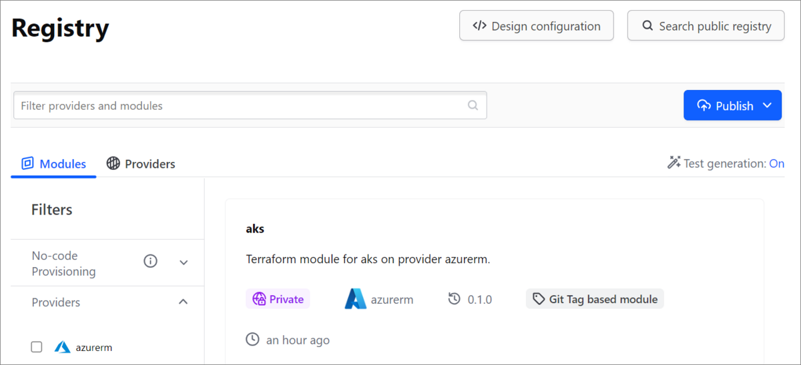Tick the azurerm provider checkbox

pos(37,346)
